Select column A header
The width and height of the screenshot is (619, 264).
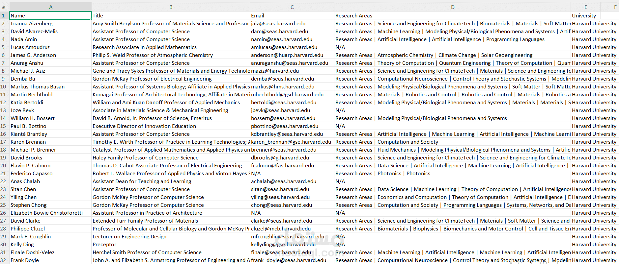(x=50, y=7)
